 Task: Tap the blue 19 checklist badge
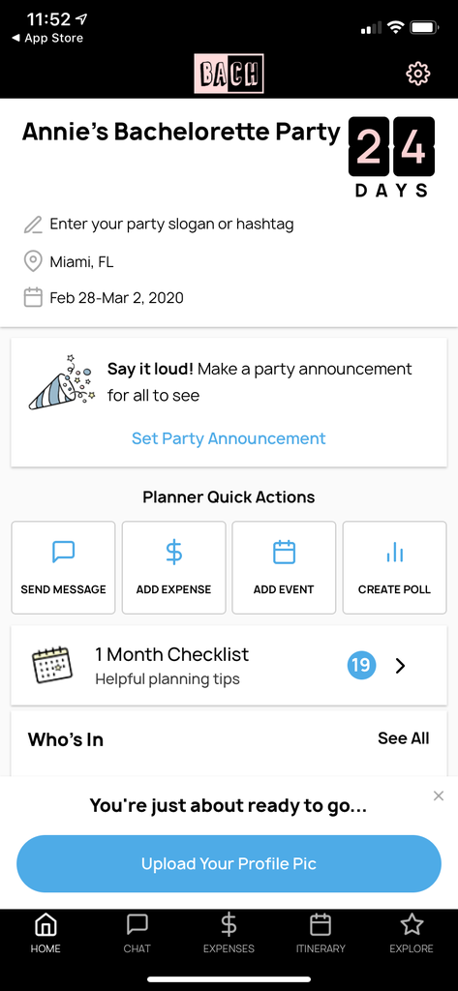click(361, 666)
